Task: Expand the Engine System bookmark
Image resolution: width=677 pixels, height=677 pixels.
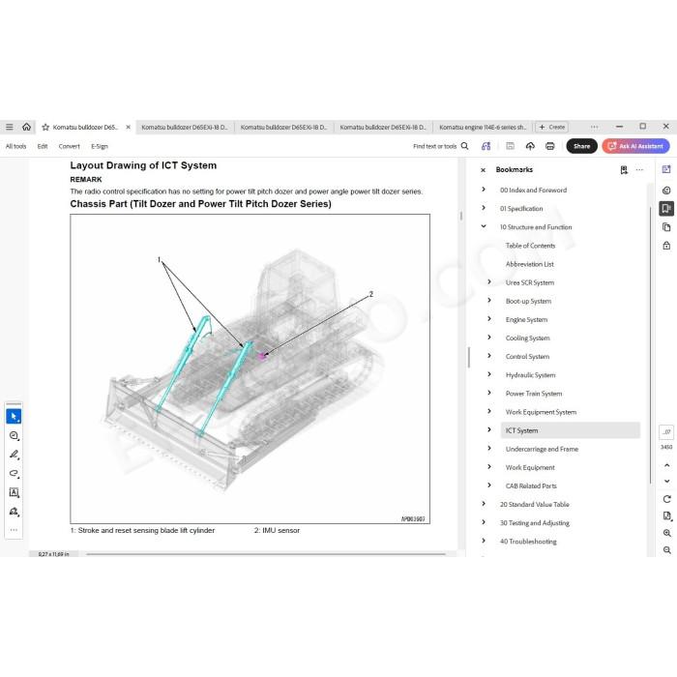Action: tap(488, 318)
